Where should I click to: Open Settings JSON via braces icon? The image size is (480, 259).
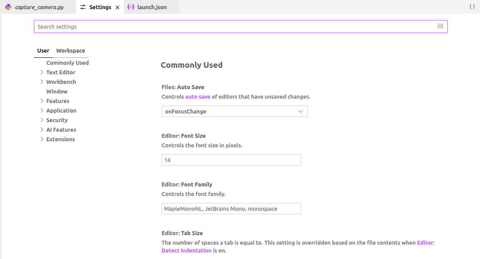[x=472, y=7]
